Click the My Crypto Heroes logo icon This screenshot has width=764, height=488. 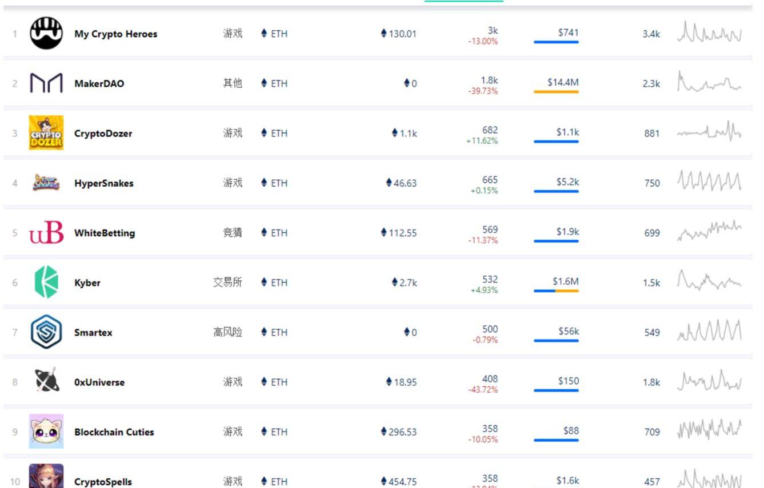click(46, 33)
